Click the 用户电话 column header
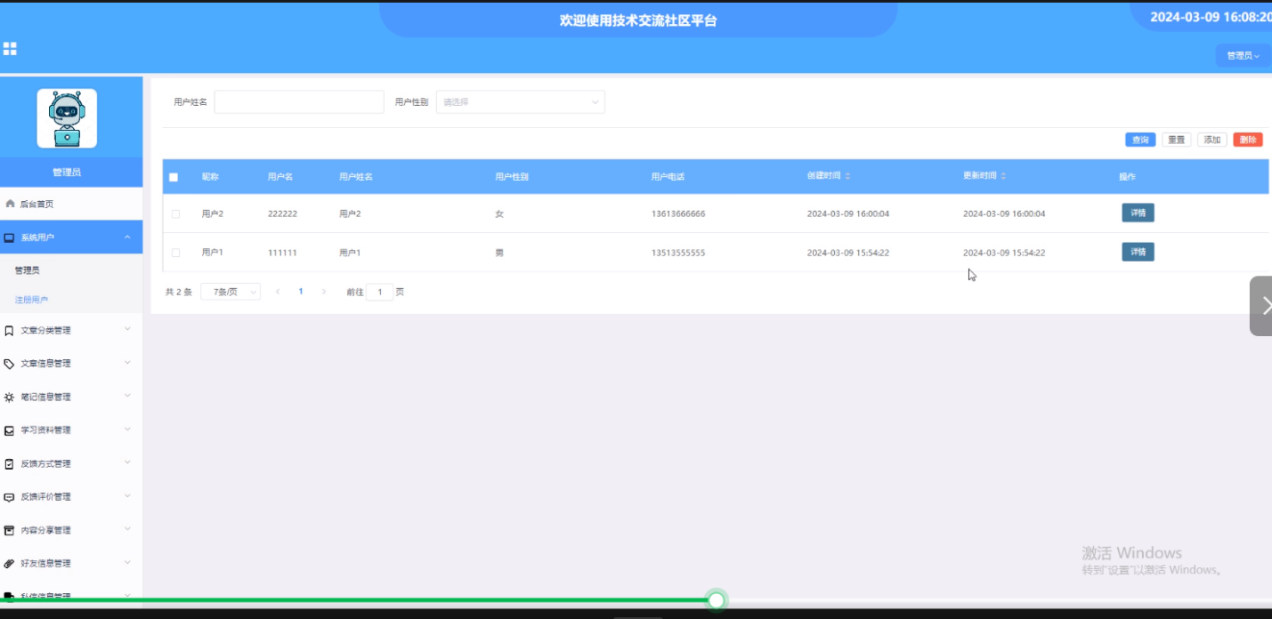The image size is (1272, 619). [x=668, y=177]
